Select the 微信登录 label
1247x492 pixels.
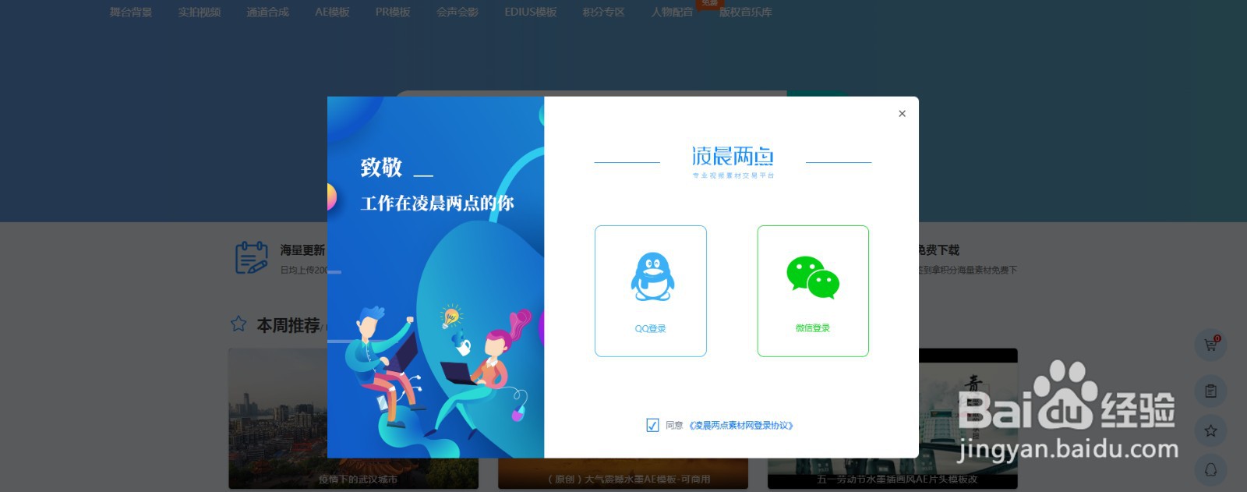(x=813, y=328)
